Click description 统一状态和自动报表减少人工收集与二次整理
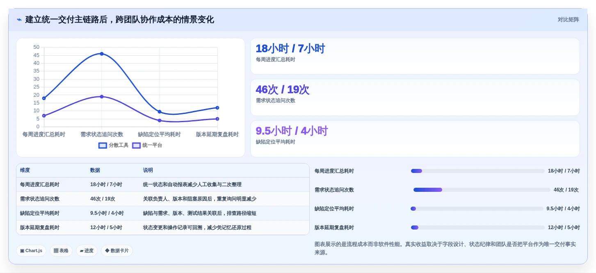 coord(192,185)
